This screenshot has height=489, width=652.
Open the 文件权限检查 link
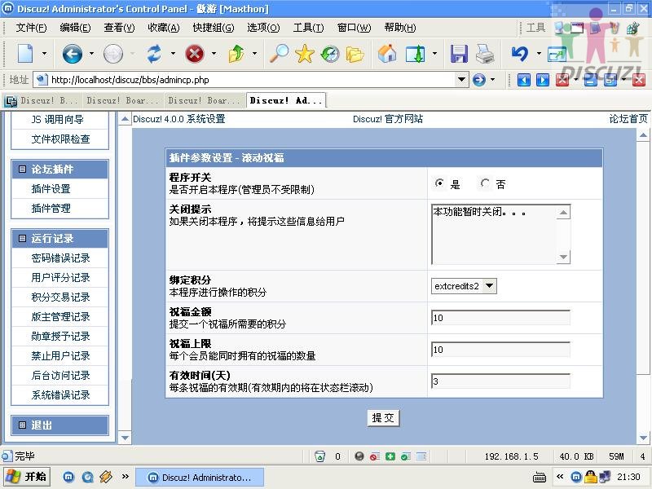point(60,139)
